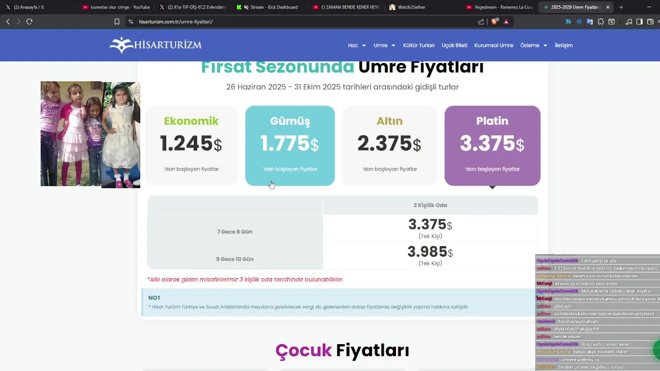The width and height of the screenshot is (660, 371).
Task: Click the red 3 kişilik oda notice text
Action: click(245, 279)
